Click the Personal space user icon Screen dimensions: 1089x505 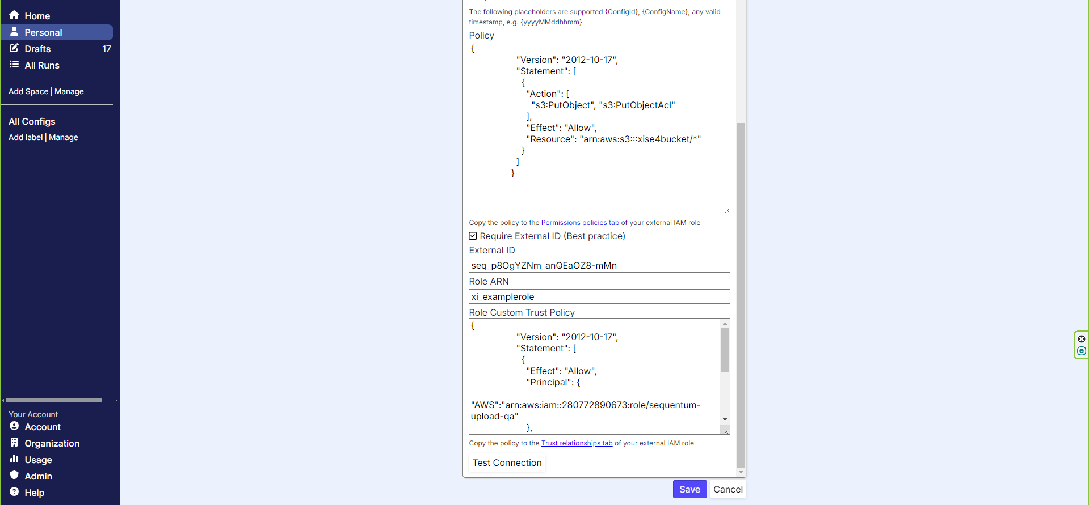coord(14,32)
